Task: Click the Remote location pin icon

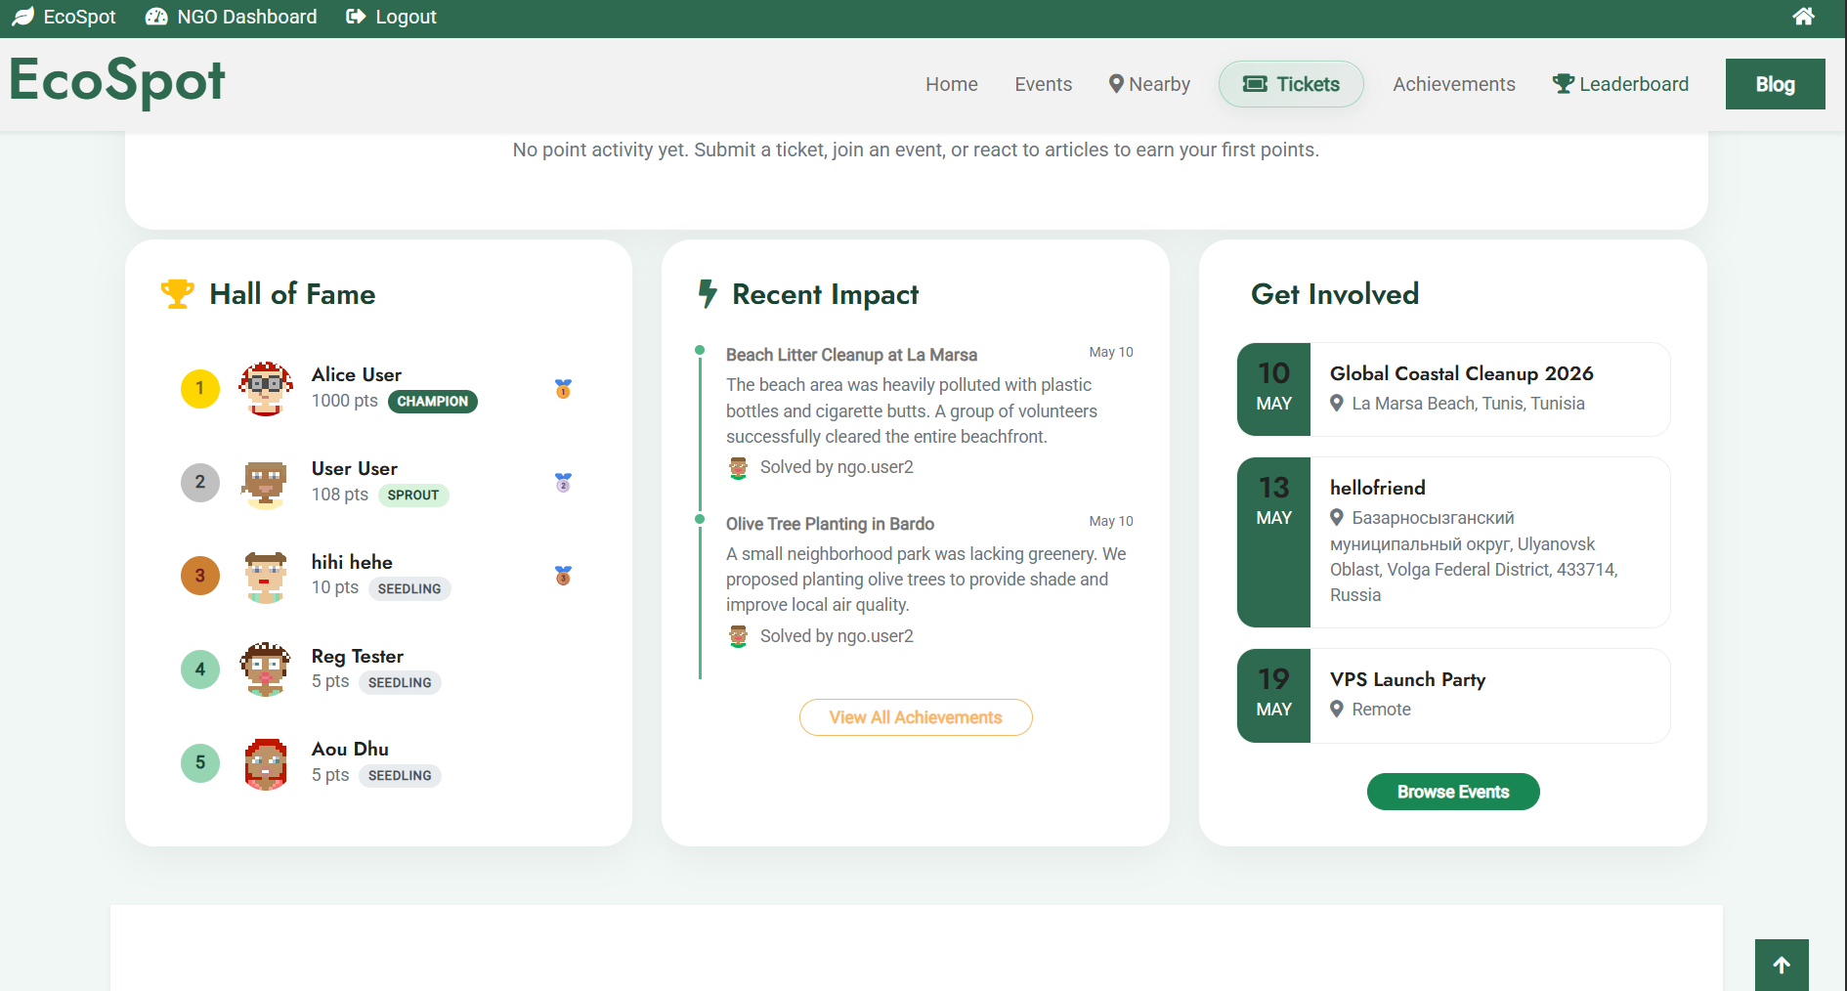Action: click(x=1337, y=709)
